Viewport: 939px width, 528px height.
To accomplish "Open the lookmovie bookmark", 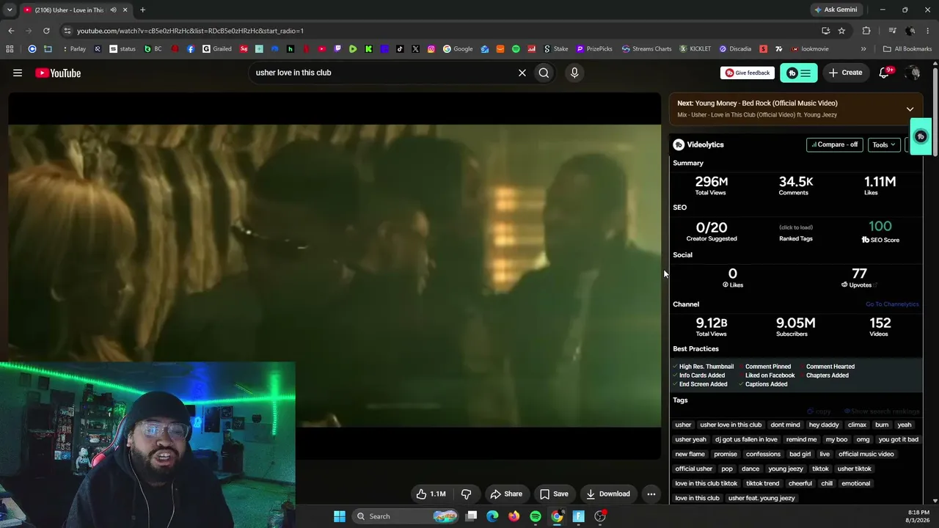I will pos(809,49).
